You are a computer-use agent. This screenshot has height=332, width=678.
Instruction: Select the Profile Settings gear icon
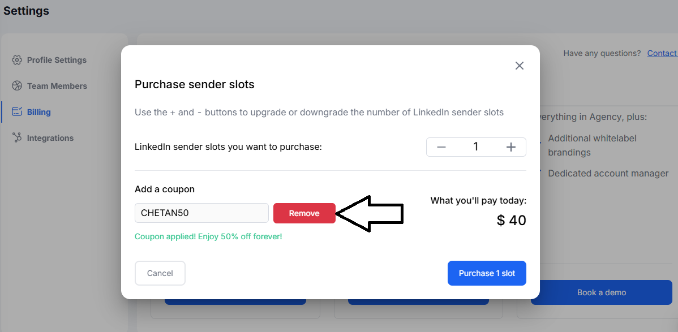(x=17, y=59)
